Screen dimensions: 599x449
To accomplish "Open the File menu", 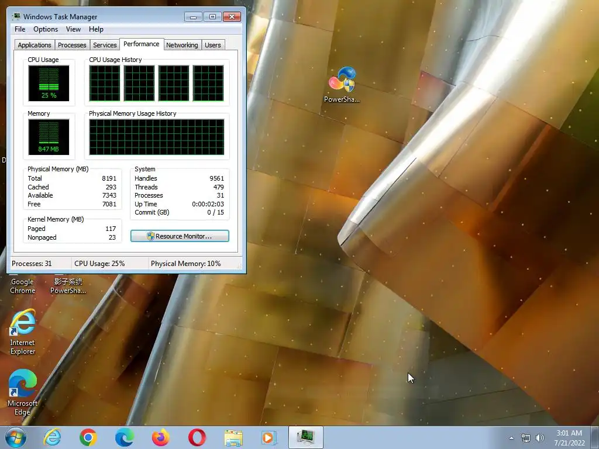I will tap(20, 29).
